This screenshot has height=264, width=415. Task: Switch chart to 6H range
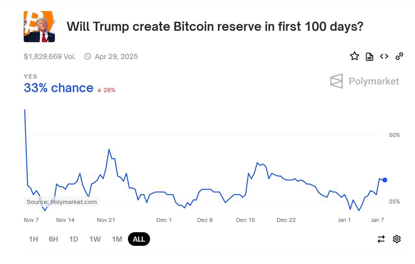click(x=54, y=239)
